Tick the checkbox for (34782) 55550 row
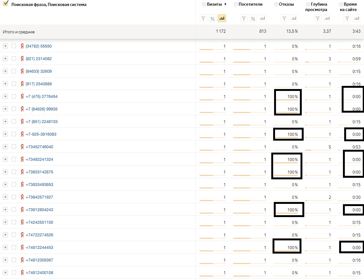364x280 pixels. click(x=14, y=46)
